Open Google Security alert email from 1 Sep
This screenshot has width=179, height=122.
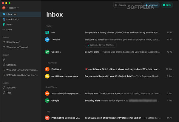click(x=109, y=101)
